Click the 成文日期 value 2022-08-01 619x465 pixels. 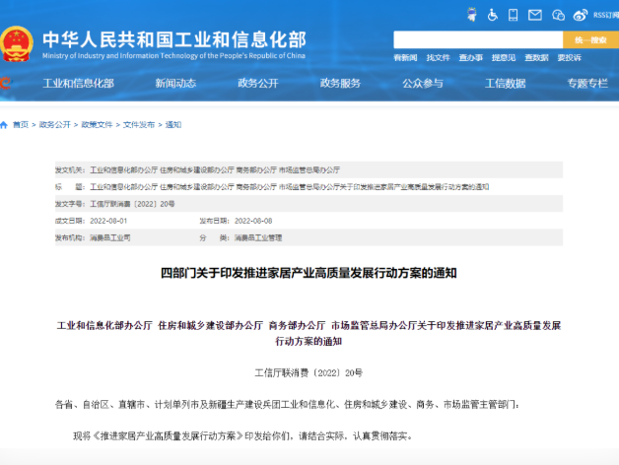108,221
